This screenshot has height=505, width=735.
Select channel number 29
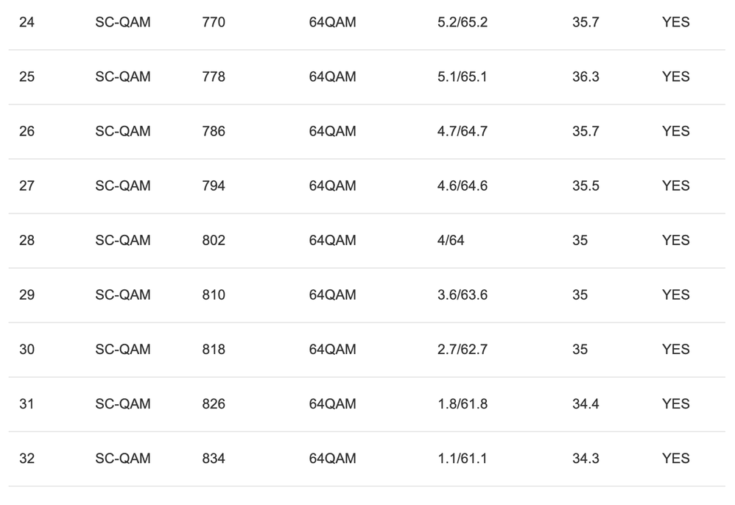point(27,294)
